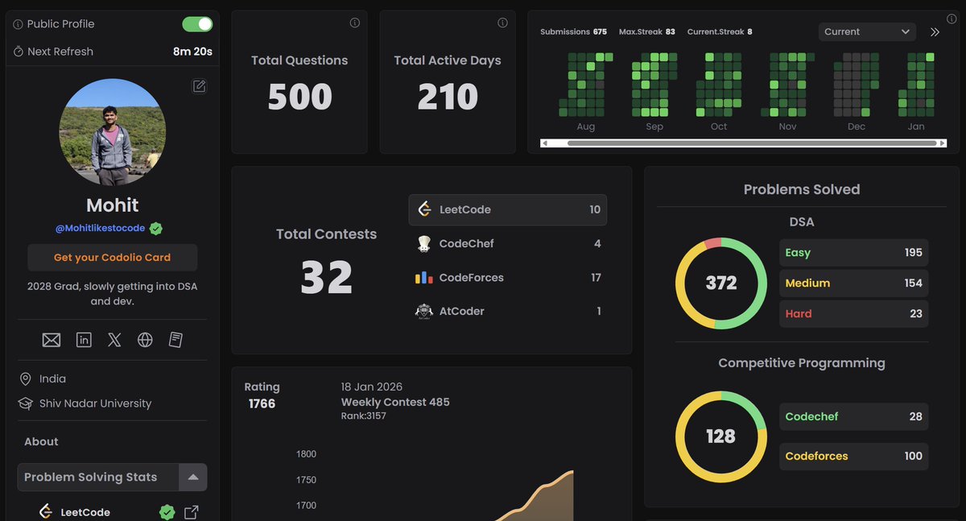Click the Dec month label in heatmap
This screenshot has height=521, width=966.
click(857, 126)
